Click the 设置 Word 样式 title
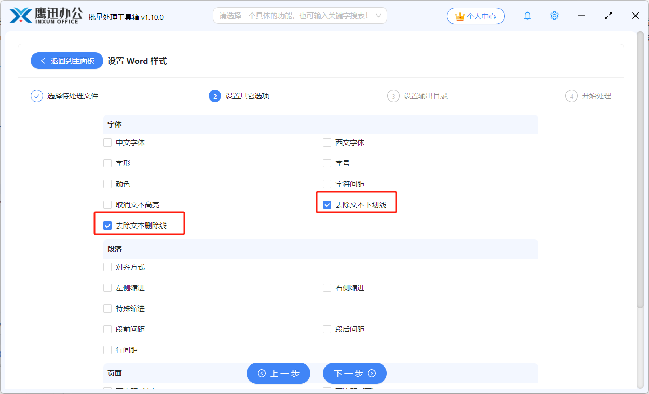 (x=137, y=61)
